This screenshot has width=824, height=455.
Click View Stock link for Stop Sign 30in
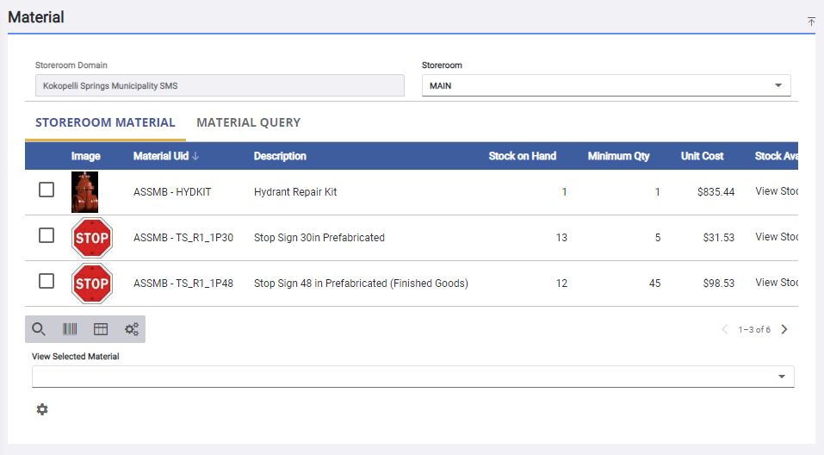coord(777,237)
